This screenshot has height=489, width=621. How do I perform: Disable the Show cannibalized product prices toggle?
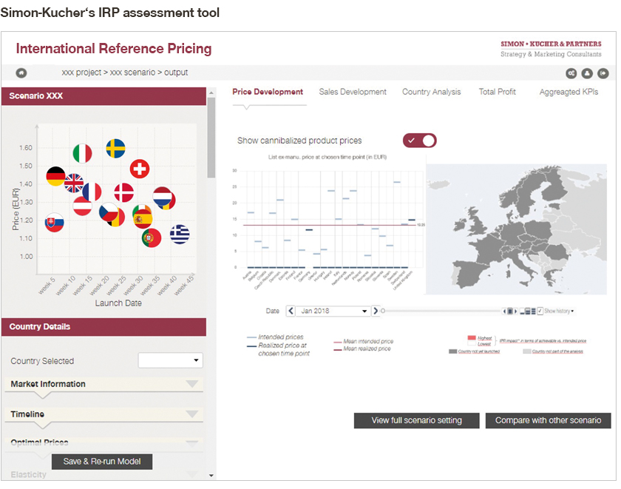419,141
